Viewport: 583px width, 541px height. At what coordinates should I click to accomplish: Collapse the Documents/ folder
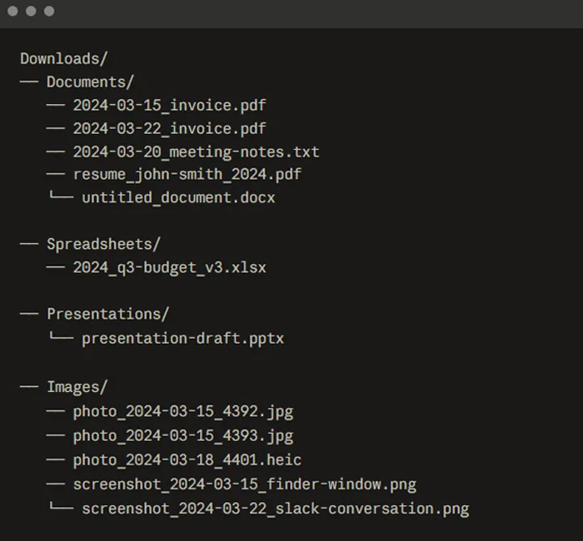pos(90,82)
